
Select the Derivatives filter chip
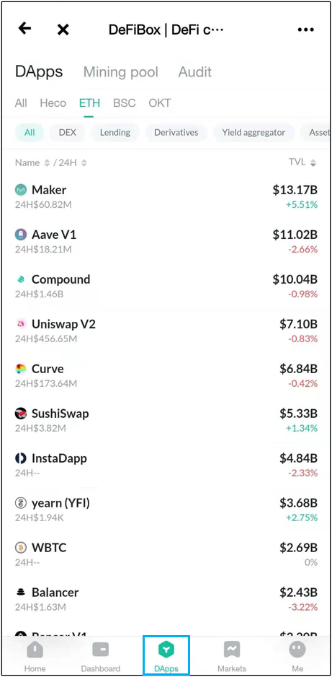[x=176, y=133]
